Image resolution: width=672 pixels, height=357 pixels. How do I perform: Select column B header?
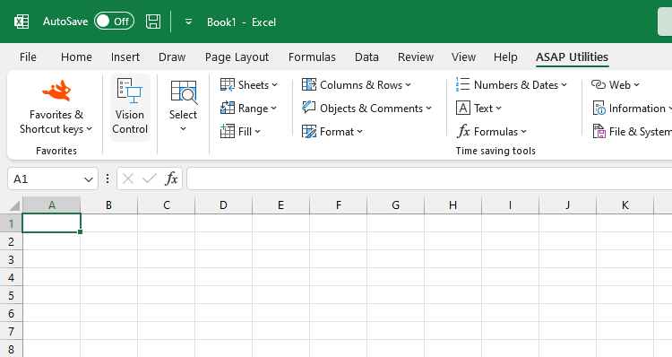coord(108,205)
